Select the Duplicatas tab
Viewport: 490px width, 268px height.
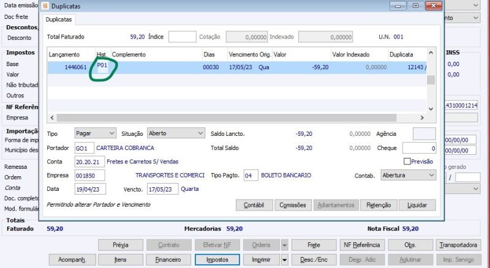(58, 20)
